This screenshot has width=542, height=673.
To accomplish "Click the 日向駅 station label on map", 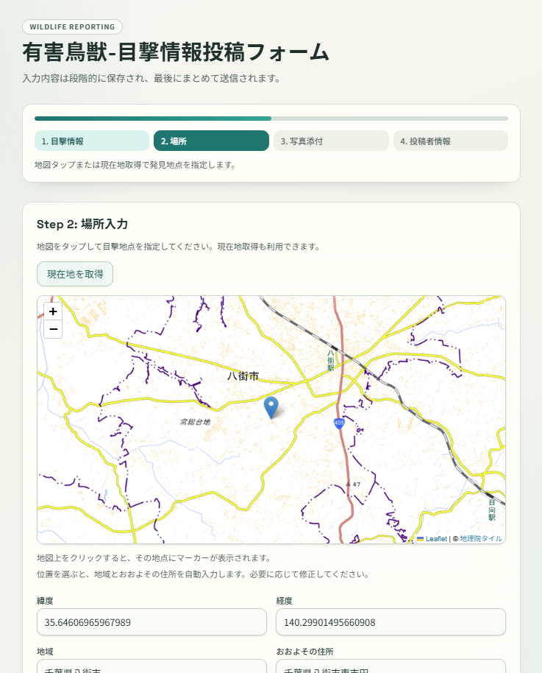I will click(492, 511).
